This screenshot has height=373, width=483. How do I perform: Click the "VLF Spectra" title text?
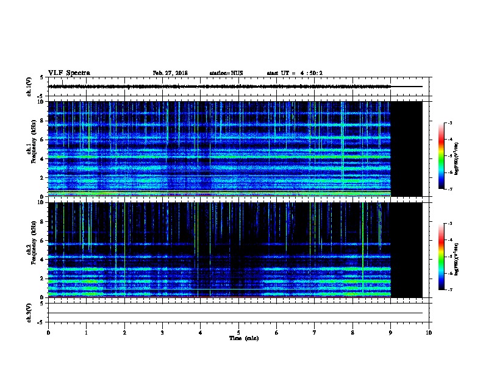tap(69, 73)
